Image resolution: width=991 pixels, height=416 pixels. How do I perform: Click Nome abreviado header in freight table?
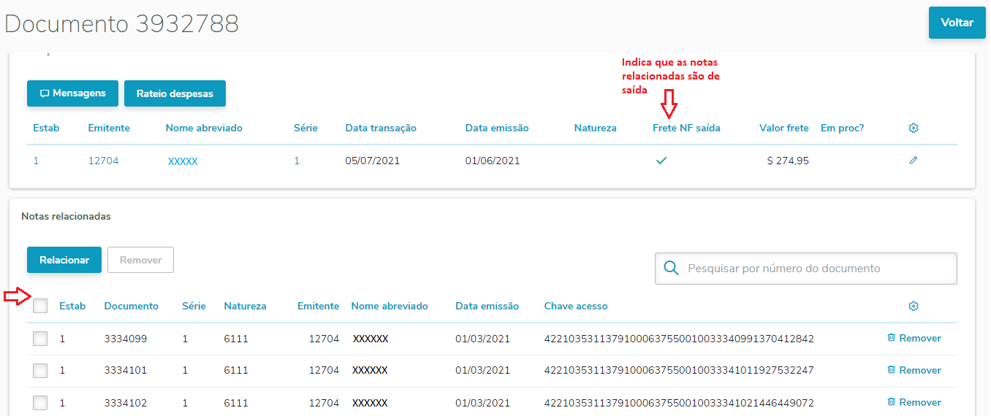click(204, 128)
